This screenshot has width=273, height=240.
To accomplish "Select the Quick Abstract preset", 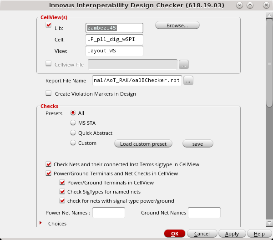I will click(73, 133).
